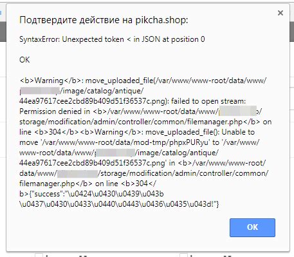
Task: Click the plain OK text line
Action: click(x=24, y=60)
